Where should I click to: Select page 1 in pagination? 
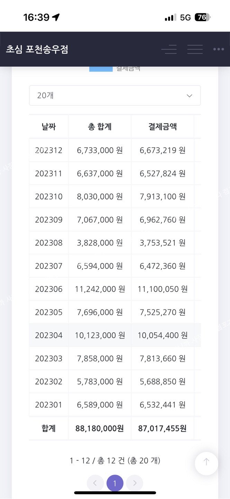pyautogui.click(x=115, y=483)
